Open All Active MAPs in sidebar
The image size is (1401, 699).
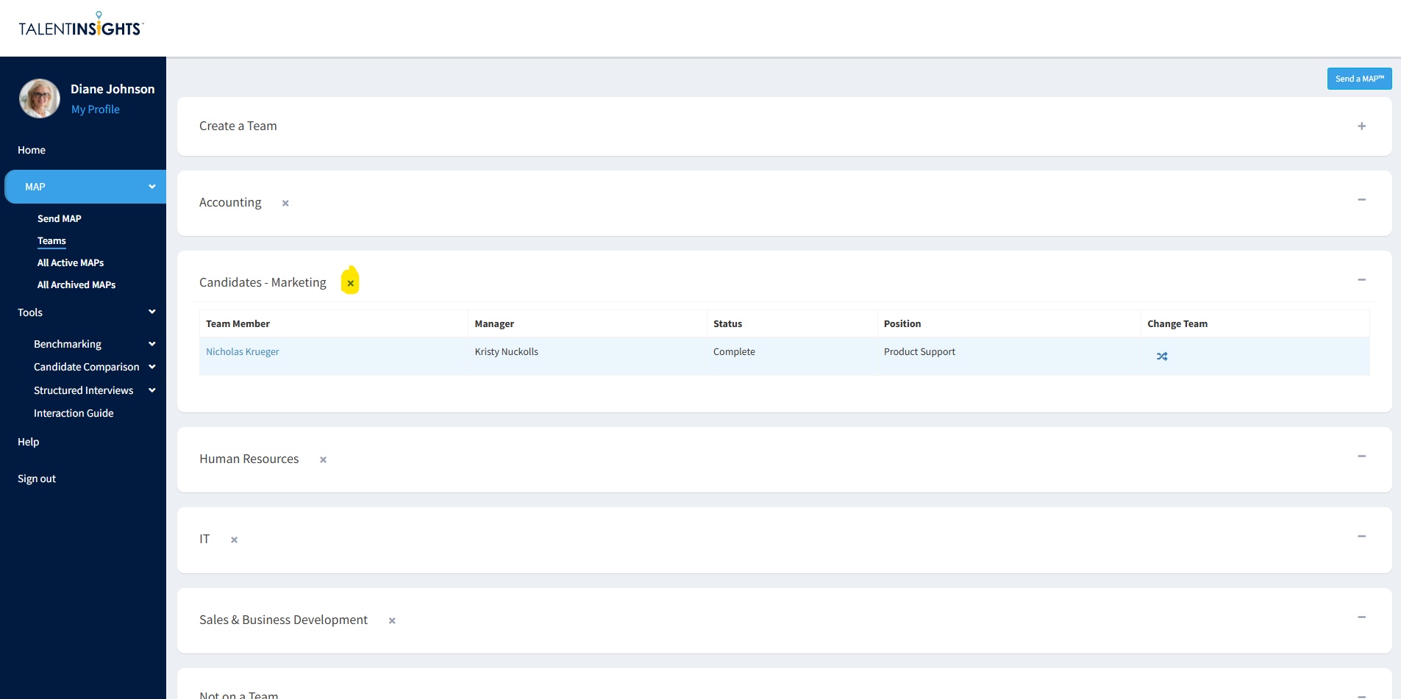pos(71,263)
